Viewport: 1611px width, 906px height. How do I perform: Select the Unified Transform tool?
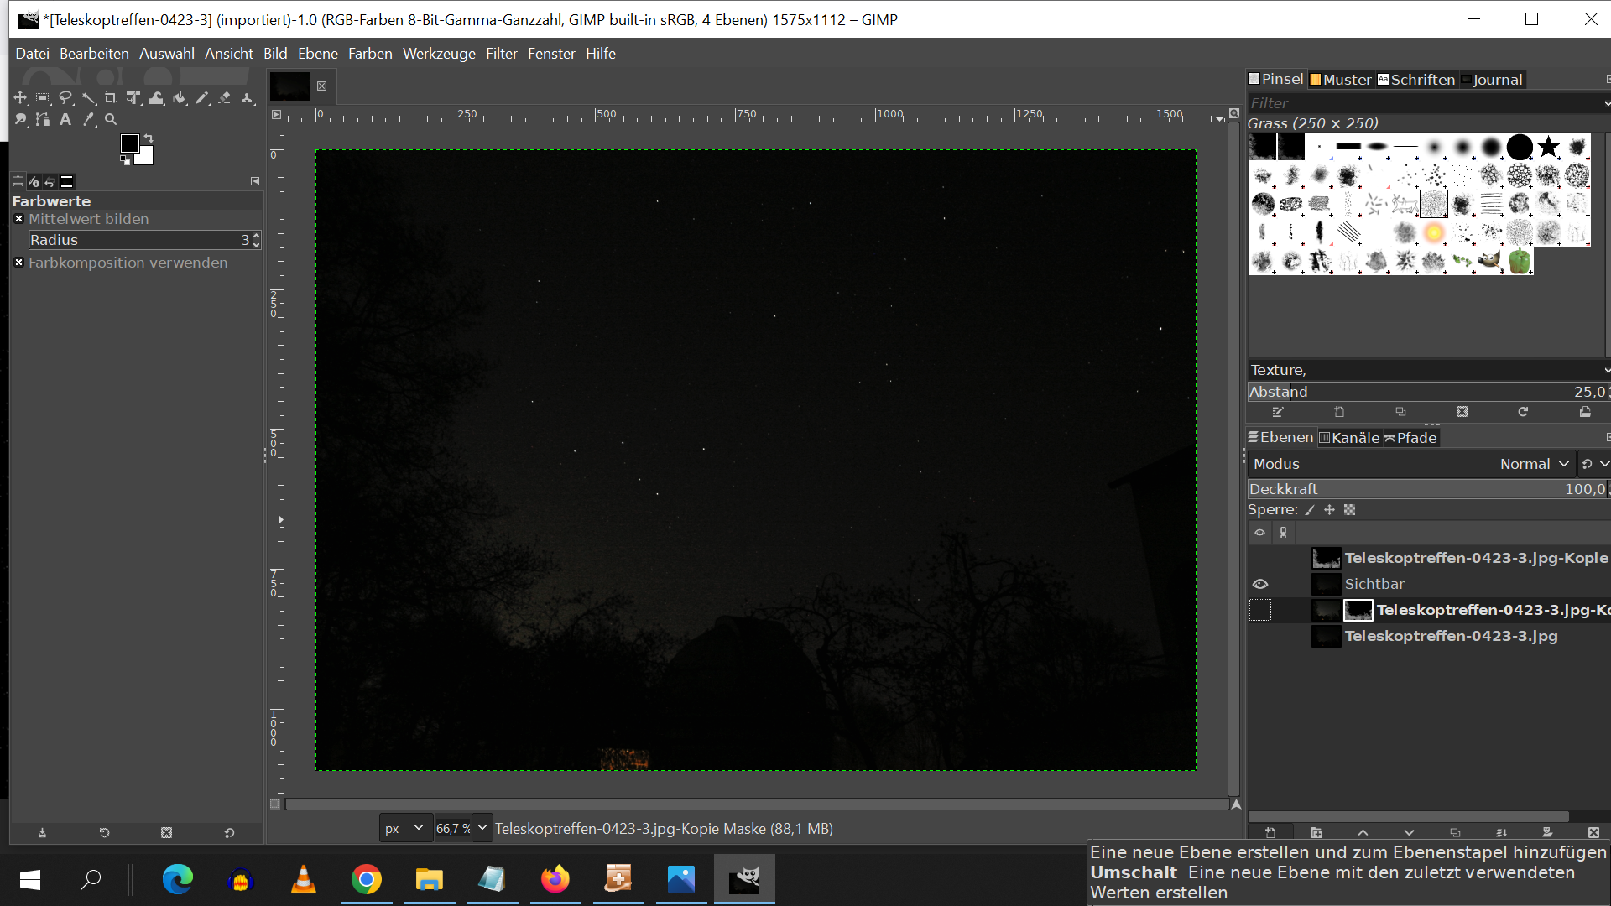[x=133, y=98]
